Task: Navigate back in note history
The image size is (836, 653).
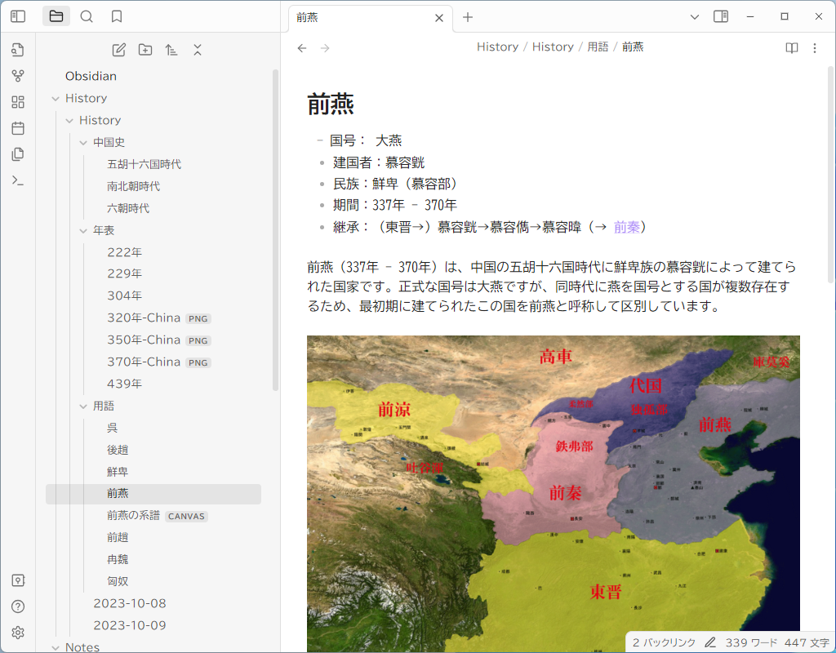Action: click(302, 48)
